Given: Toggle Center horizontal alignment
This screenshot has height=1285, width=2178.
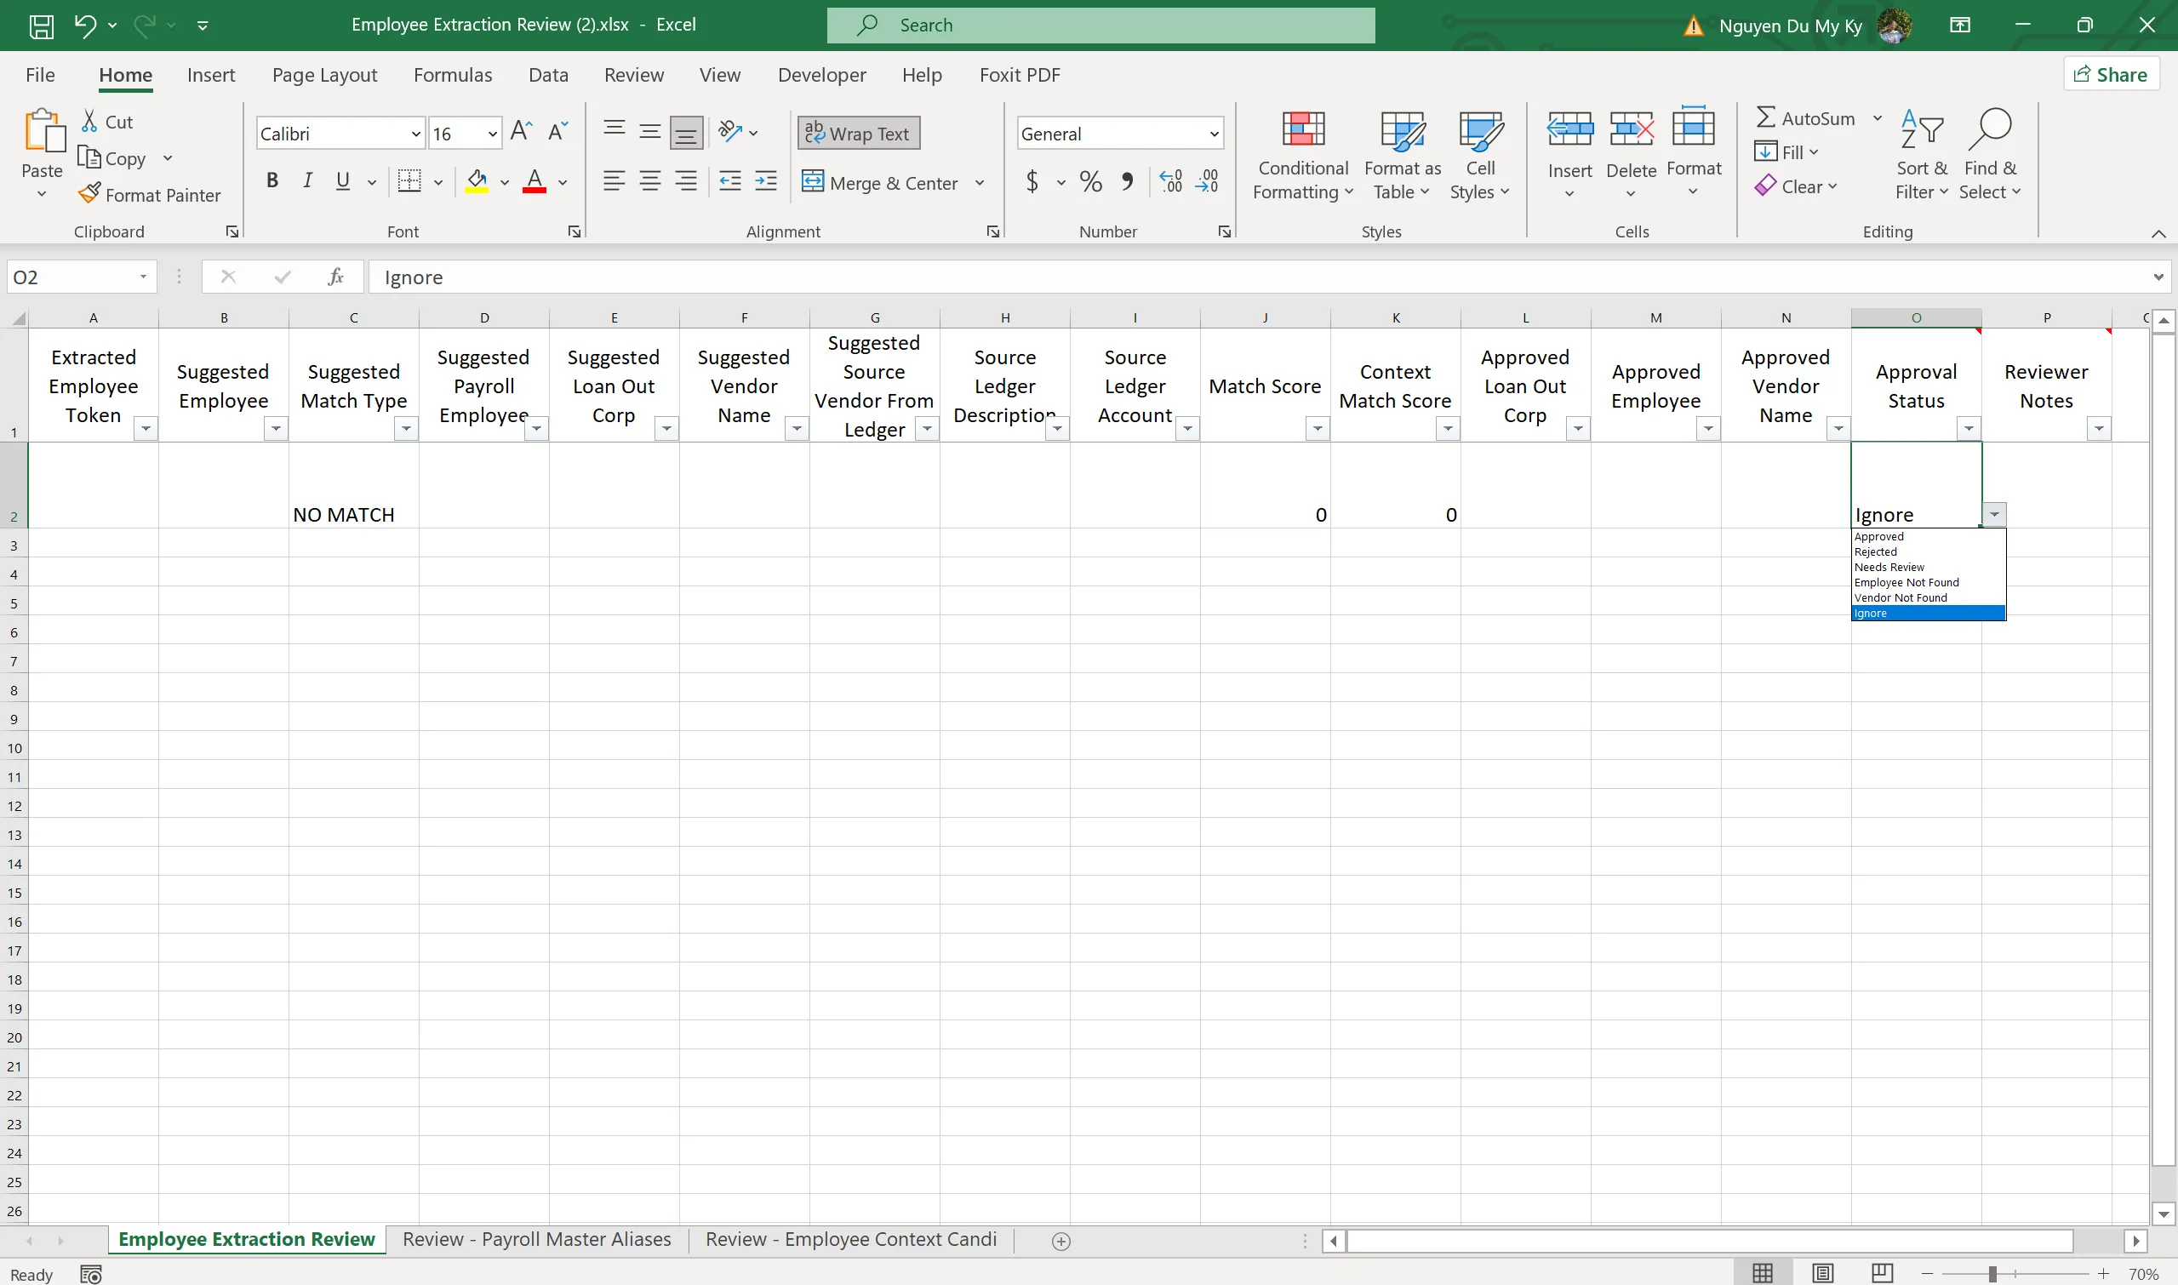Looking at the screenshot, I should pos(649,181).
